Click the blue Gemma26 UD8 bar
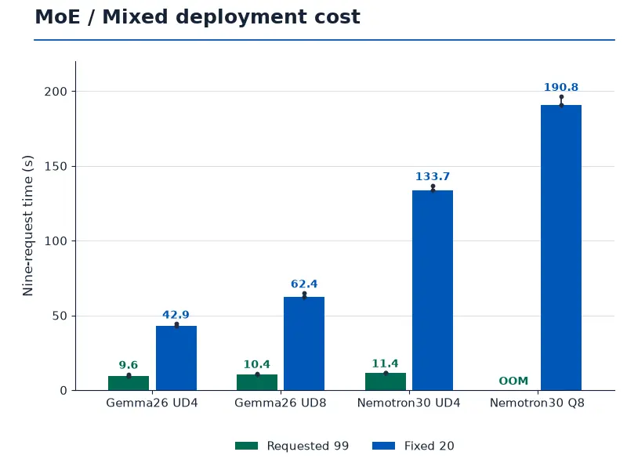Viewport: 627px width, 470px height. [304, 344]
